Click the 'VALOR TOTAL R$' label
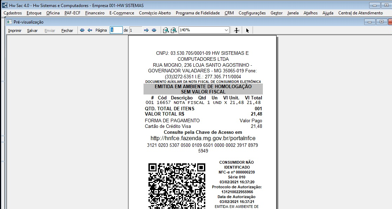This screenshot has height=209, width=392. 165,114
